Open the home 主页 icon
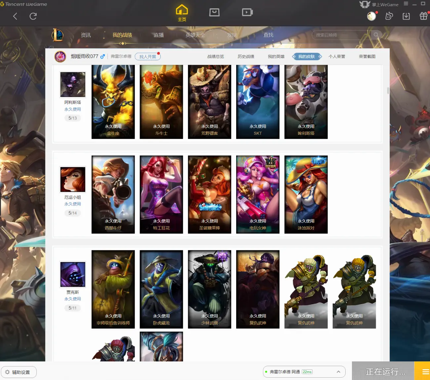Viewport: 430px width, 380px height. click(x=182, y=13)
